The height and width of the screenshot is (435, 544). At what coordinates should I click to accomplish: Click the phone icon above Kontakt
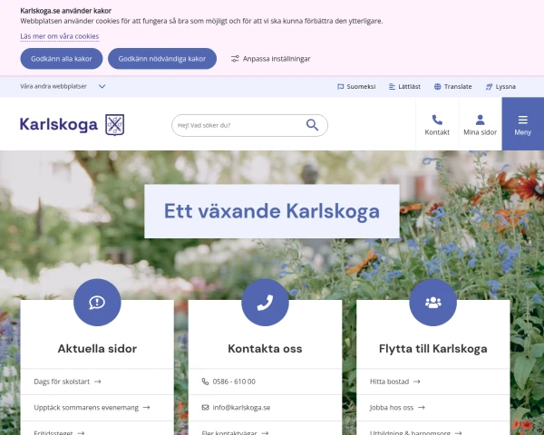point(437,120)
